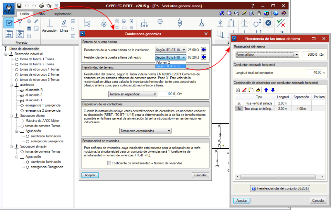This screenshot has height=210, width=331.
Task: Click Aceptar in Resistencia tomas de tierra dialog
Action: [241, 201]
